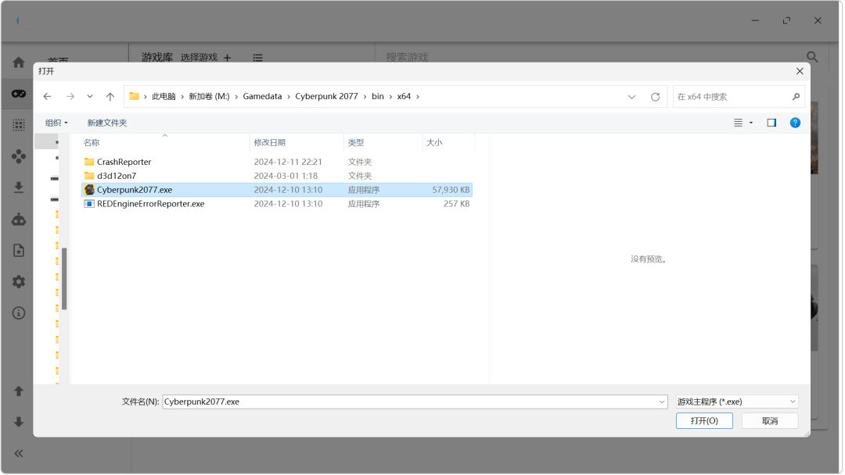Open home icon in app sidebar
This screenshot has height=475, width=845.
tap(19, 62)
